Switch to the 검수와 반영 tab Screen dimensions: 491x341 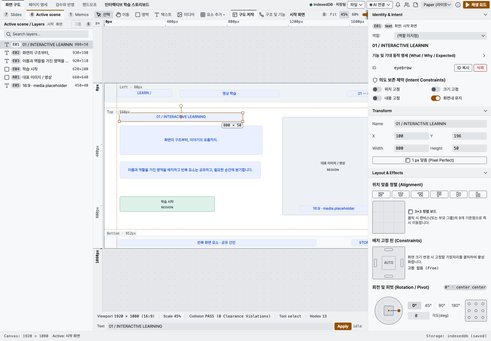[65, 5]
